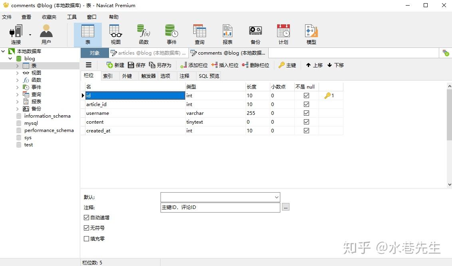Screen dimensions: 452x266
Task: Disable the 无符号 unsigned checkbox
Action: point(86,228)
